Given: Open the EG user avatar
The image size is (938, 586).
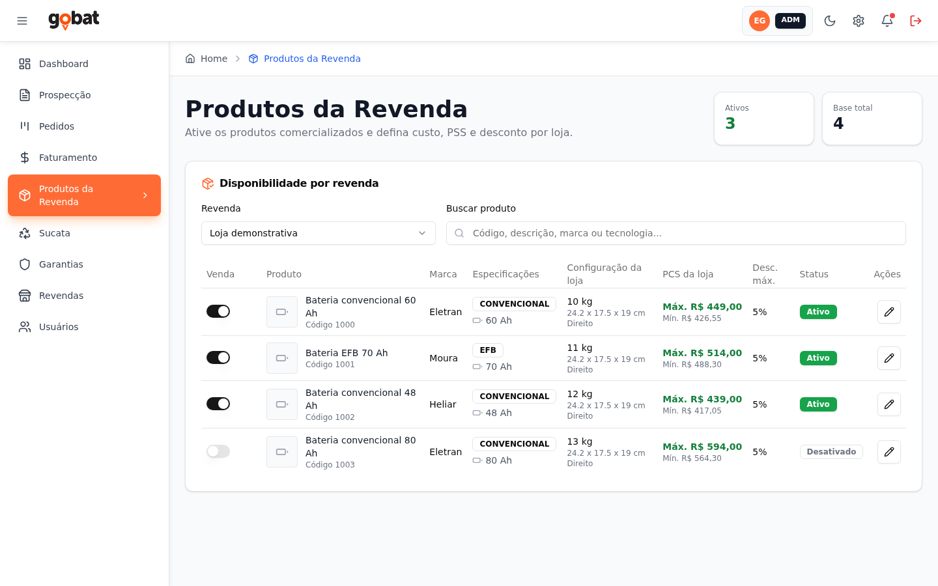Looking at the screenshot, I should [760, 21].
